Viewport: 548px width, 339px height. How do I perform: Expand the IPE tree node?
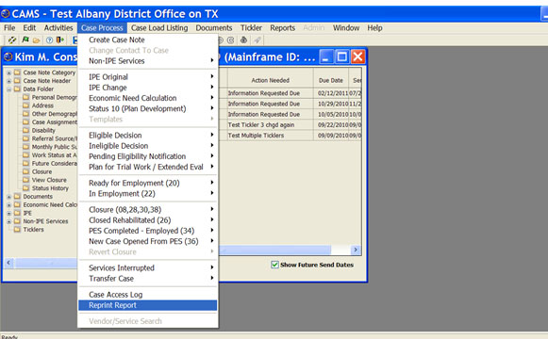9,213
